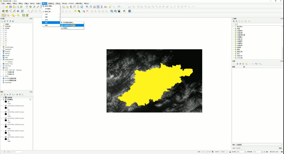Enable layer ASTGTM2_N30E118_dem
Screen dimensions: 284x154
click(3, 118)
